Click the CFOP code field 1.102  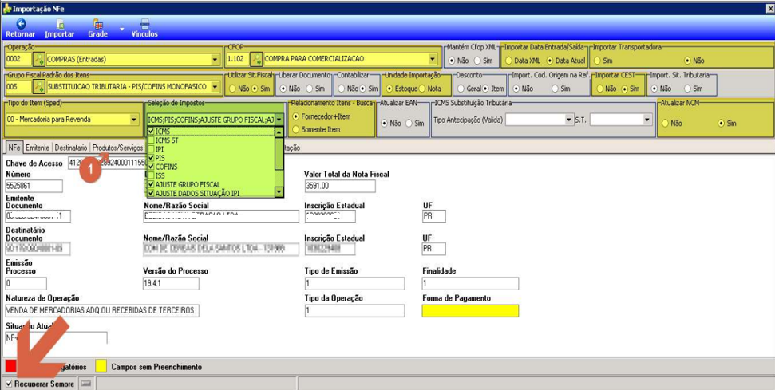click(238, 60)
